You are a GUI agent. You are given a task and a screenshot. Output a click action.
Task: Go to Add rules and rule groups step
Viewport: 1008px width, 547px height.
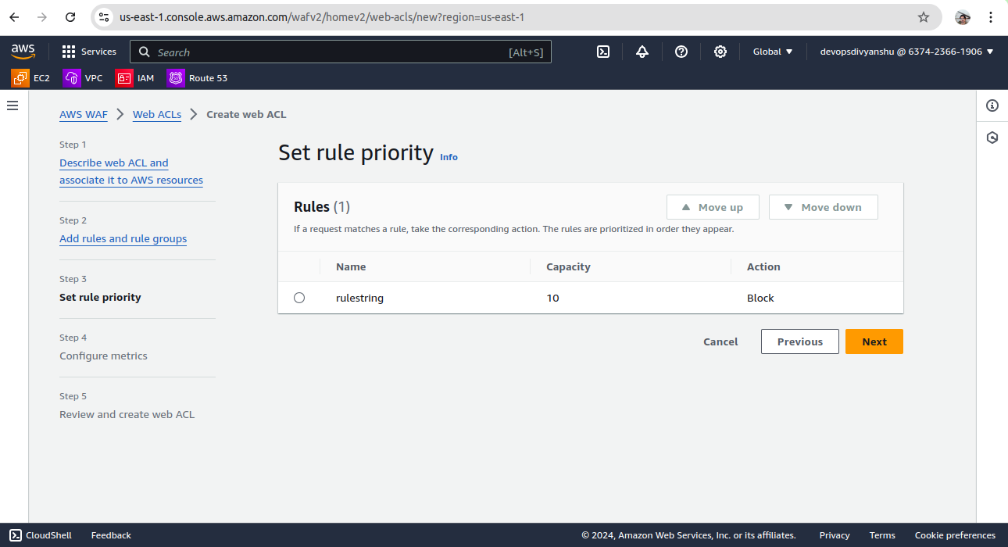[123, 239]
